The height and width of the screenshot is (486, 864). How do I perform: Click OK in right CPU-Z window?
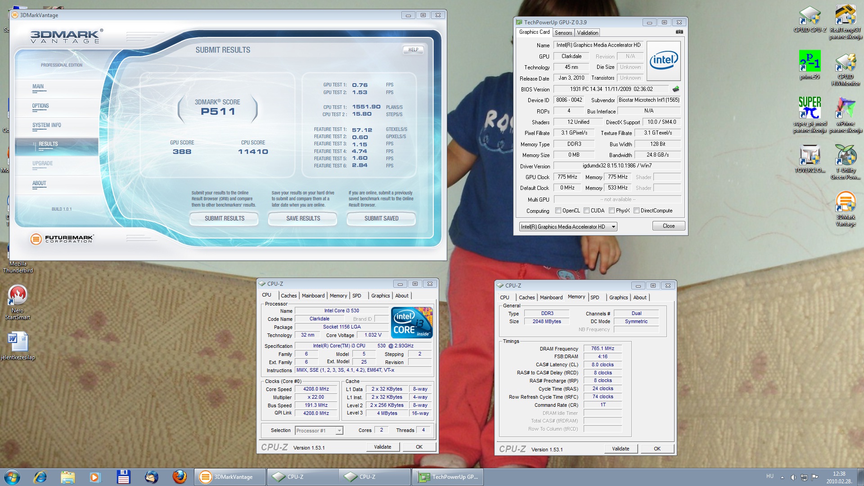[657, 449]
